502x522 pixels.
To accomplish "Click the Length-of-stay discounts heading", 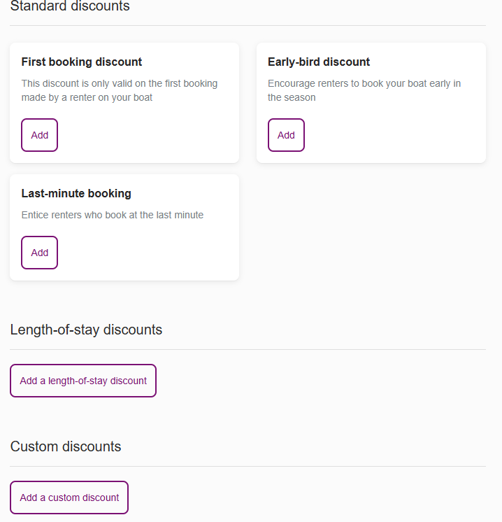I will click(86, 330).
